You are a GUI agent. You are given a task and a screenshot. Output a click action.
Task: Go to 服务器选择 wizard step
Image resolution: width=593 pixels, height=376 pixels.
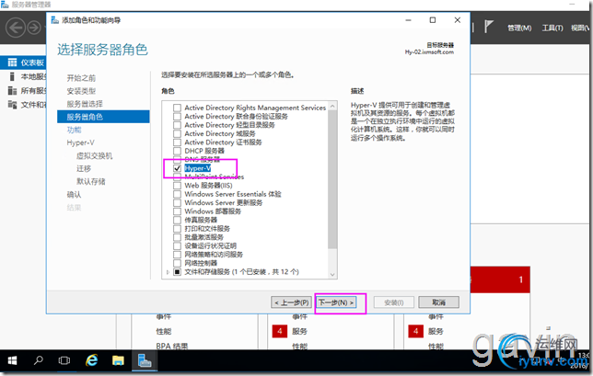click(x=85, y=104)
